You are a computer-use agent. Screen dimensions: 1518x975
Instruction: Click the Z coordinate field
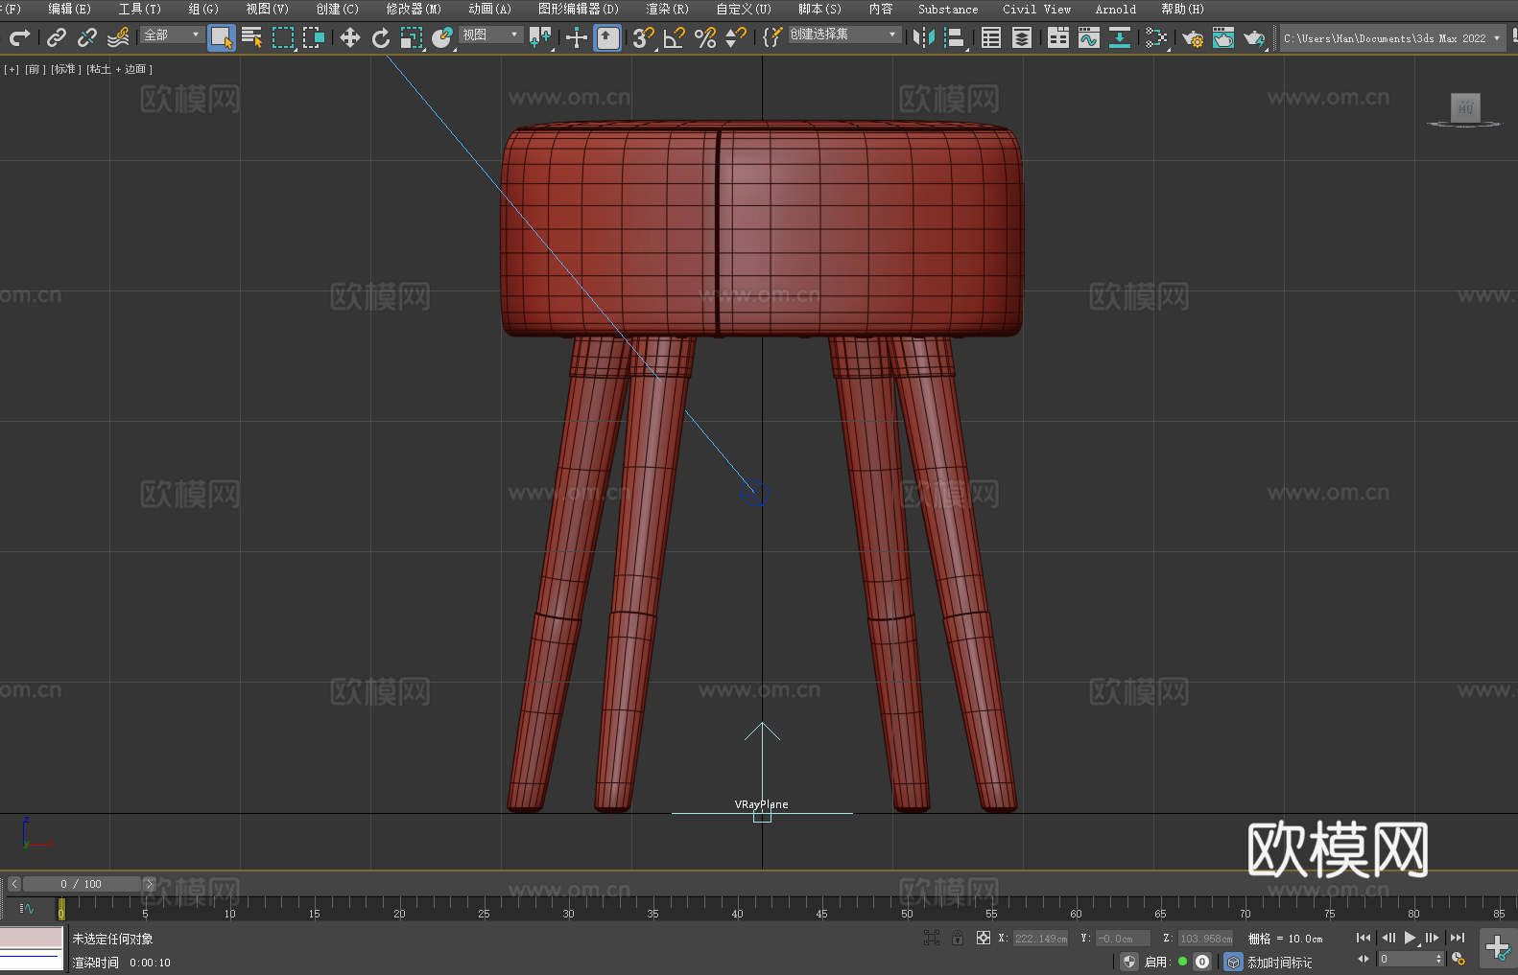pos(1205,939)
